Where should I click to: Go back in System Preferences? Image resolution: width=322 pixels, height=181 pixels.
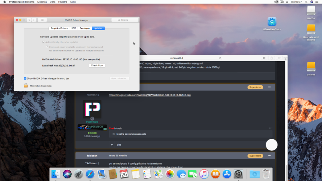29,20
